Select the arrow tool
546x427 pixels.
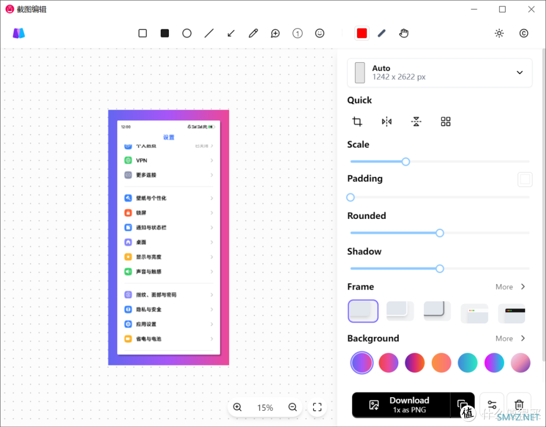pyautogui.click(x=231, y=33)
